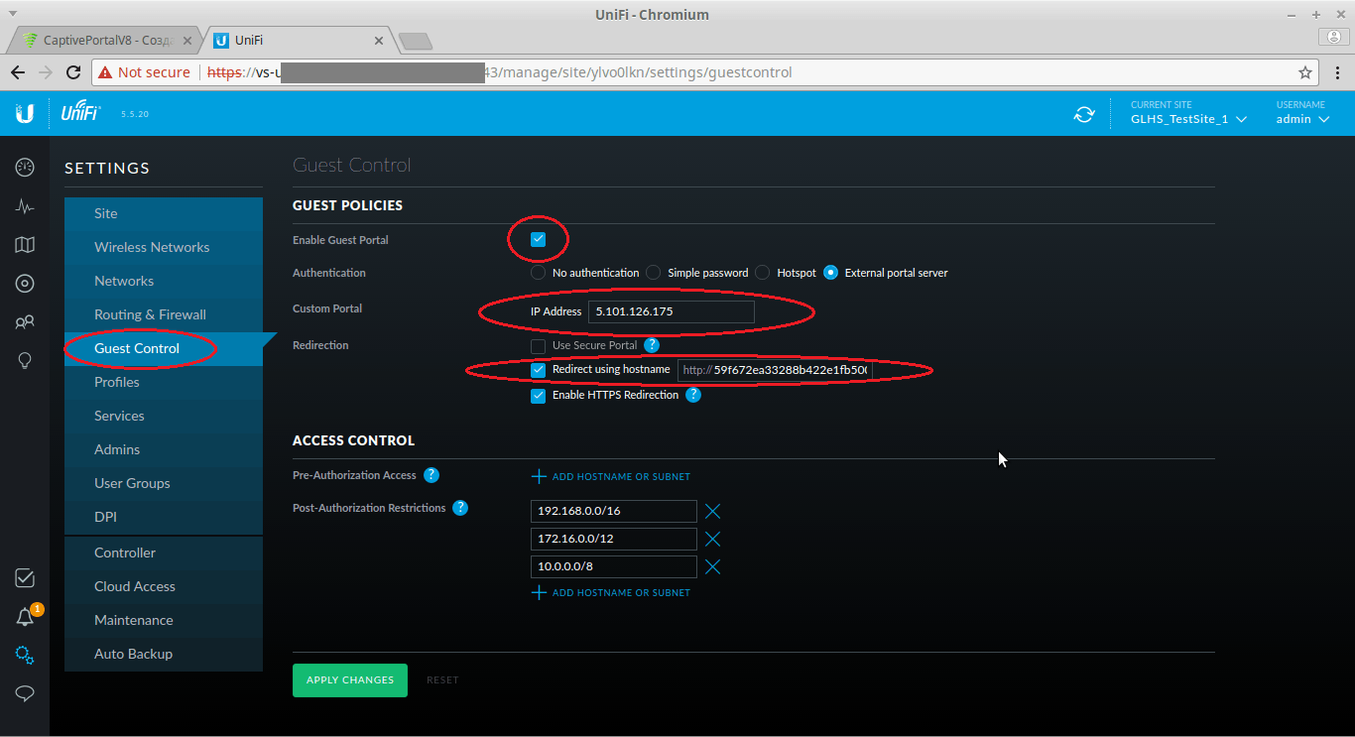Image resolution: width=1355 pixels, height=737 pixels.
Task: Open the Clients people icon
Action: click(25, 322)
